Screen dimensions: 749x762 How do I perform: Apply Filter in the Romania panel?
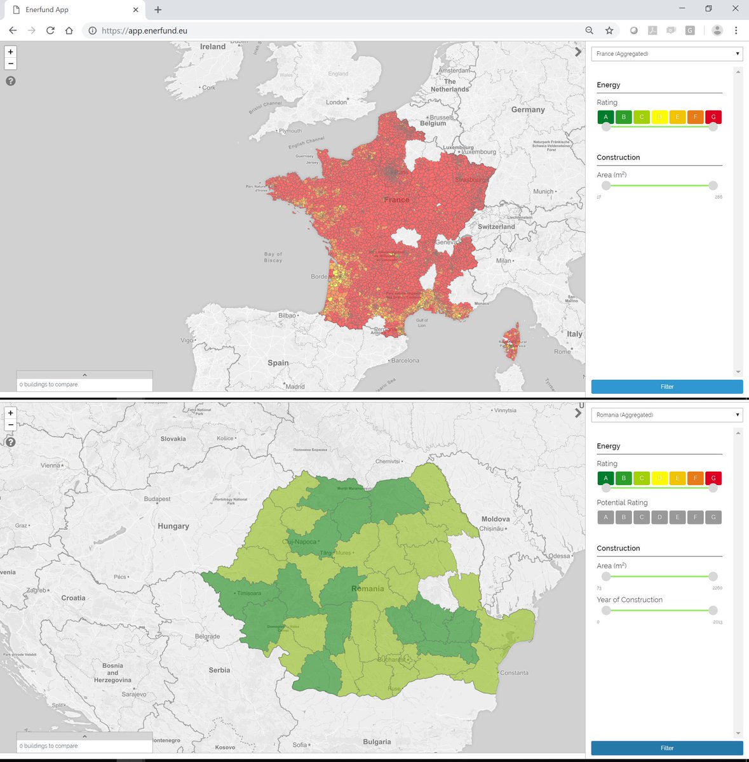[667, 748]
